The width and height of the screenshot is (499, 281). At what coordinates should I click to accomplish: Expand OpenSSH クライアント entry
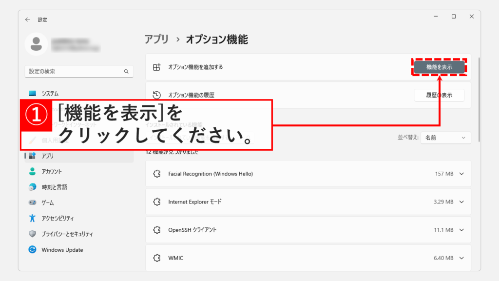[x=461, y=230]
